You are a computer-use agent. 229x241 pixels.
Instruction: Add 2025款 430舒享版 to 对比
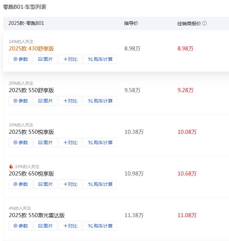pyautogui.click(x=70, y=59)
